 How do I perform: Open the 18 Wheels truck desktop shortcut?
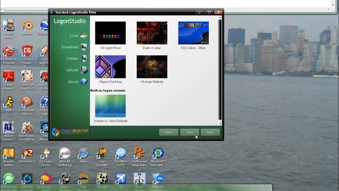8,29
